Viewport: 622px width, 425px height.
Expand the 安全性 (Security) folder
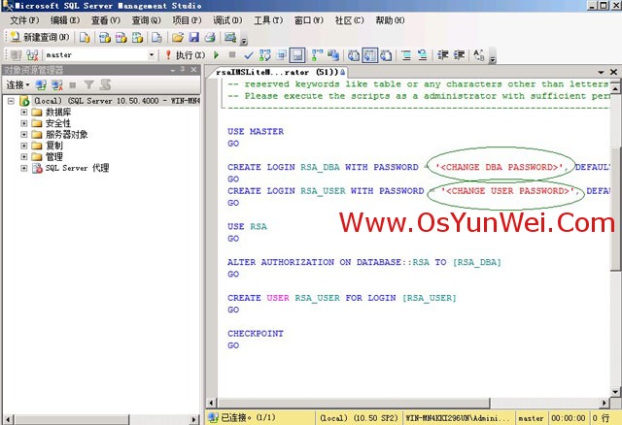pyautogui.click(x=23, y=123)
